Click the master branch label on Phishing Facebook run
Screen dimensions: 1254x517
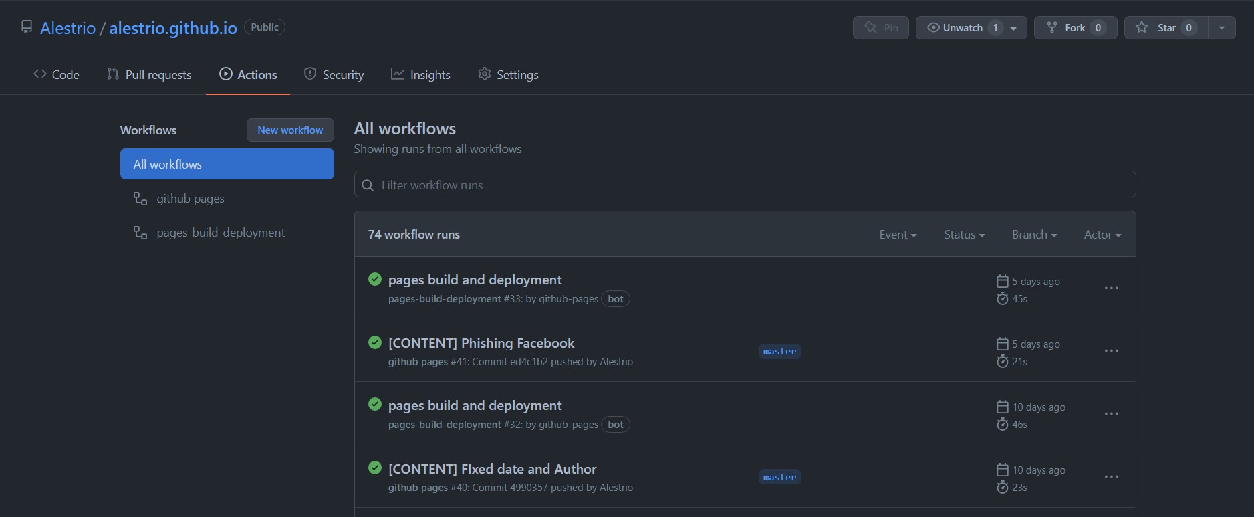click(779, 351)
